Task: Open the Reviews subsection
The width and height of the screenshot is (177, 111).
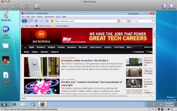Action: point(44,52)
